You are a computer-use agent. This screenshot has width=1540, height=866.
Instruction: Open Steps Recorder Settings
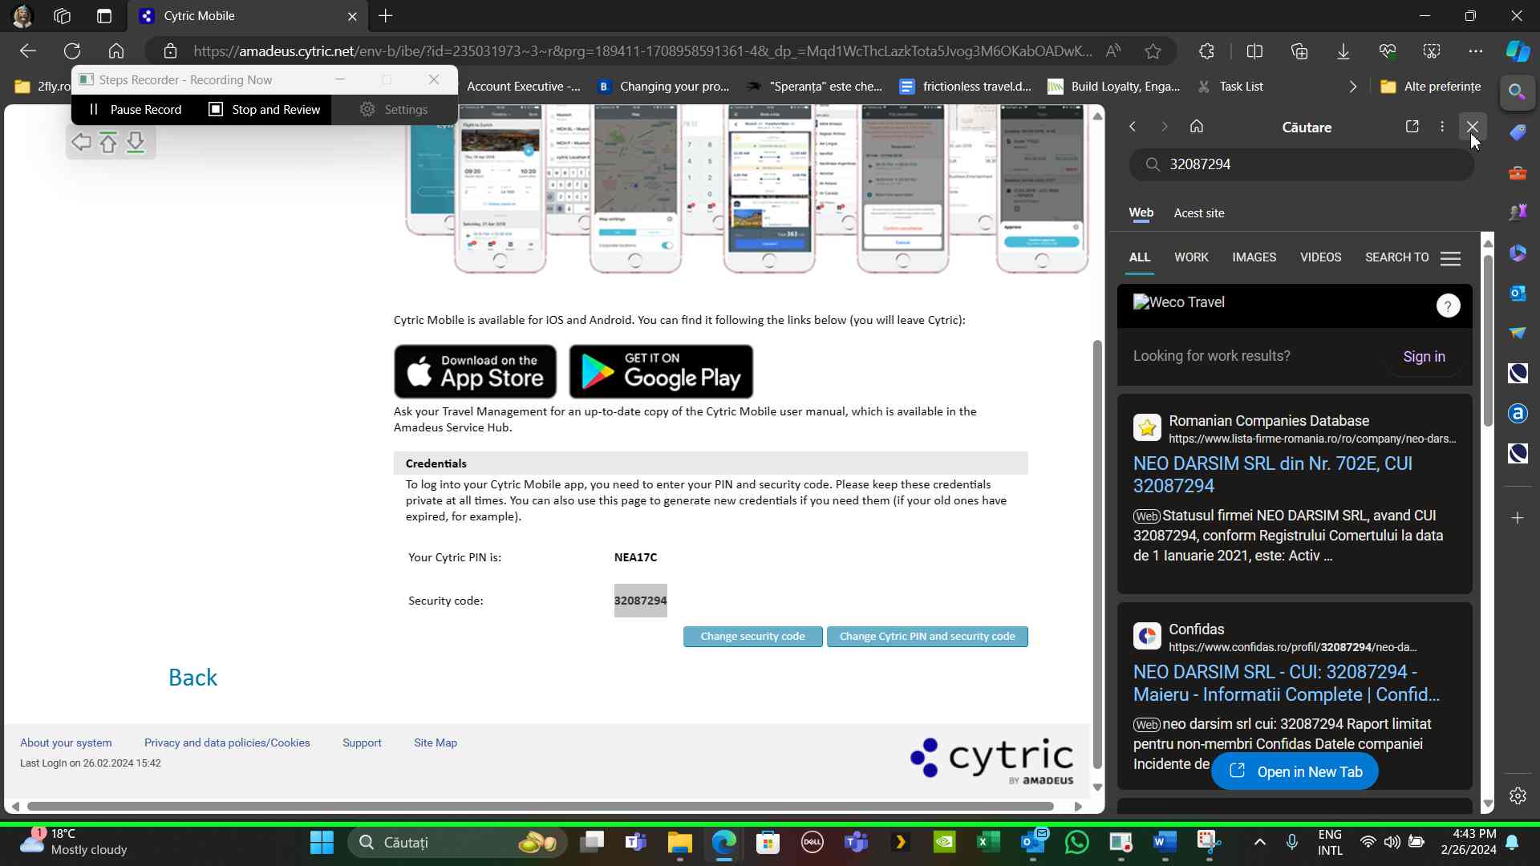(394, 110)
